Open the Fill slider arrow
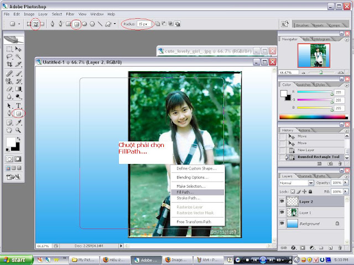 point(345,192)
